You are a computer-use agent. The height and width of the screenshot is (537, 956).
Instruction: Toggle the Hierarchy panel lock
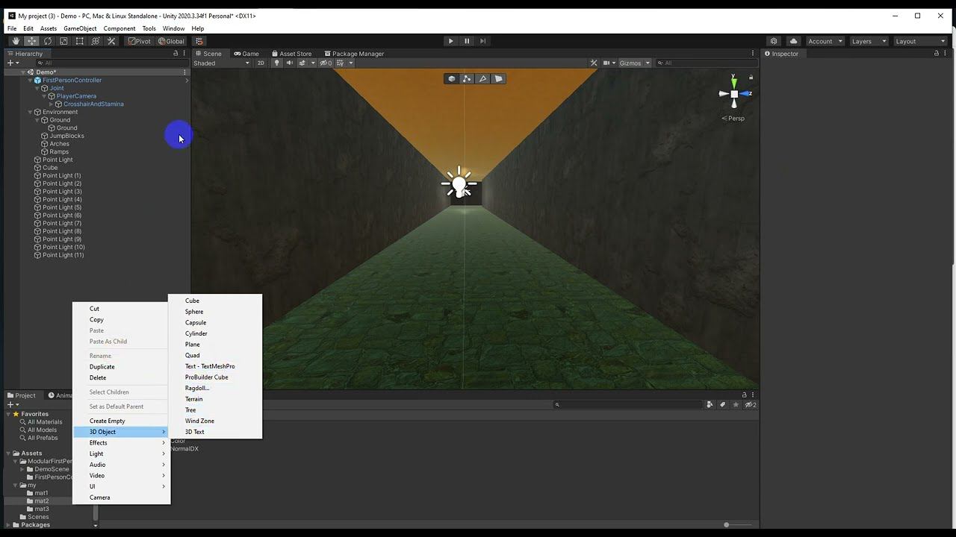click(x=176, y=54)
